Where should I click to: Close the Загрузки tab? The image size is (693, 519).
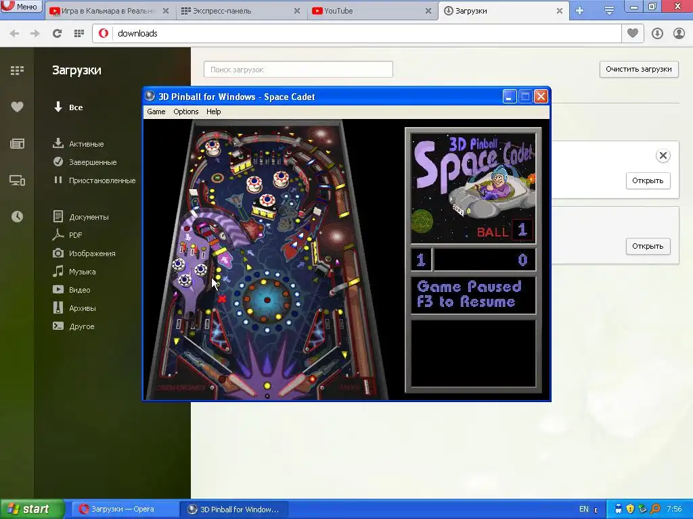(560, 11)
